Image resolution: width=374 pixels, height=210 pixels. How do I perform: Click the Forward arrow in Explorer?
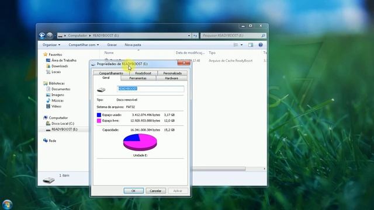[50, 36]
